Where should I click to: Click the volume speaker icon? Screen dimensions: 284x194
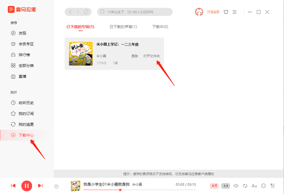(x=236, y=185)
